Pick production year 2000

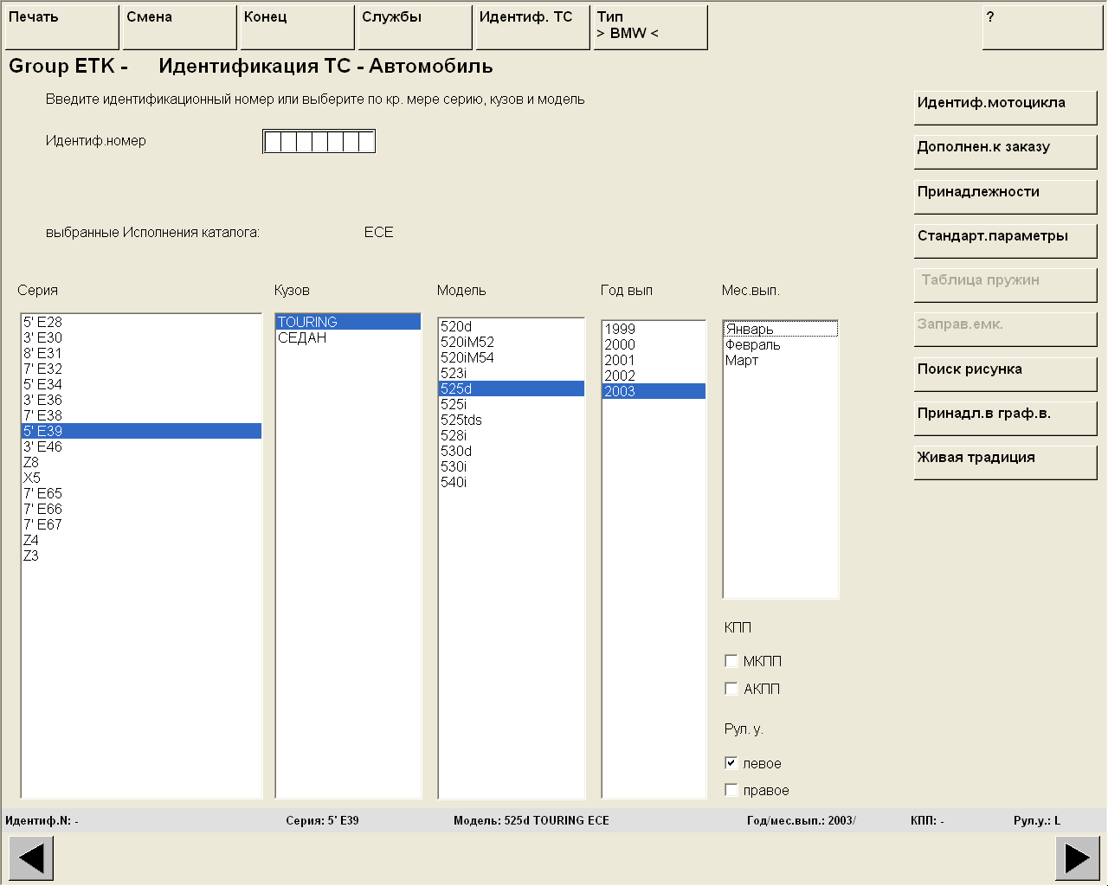coord(654,344)
